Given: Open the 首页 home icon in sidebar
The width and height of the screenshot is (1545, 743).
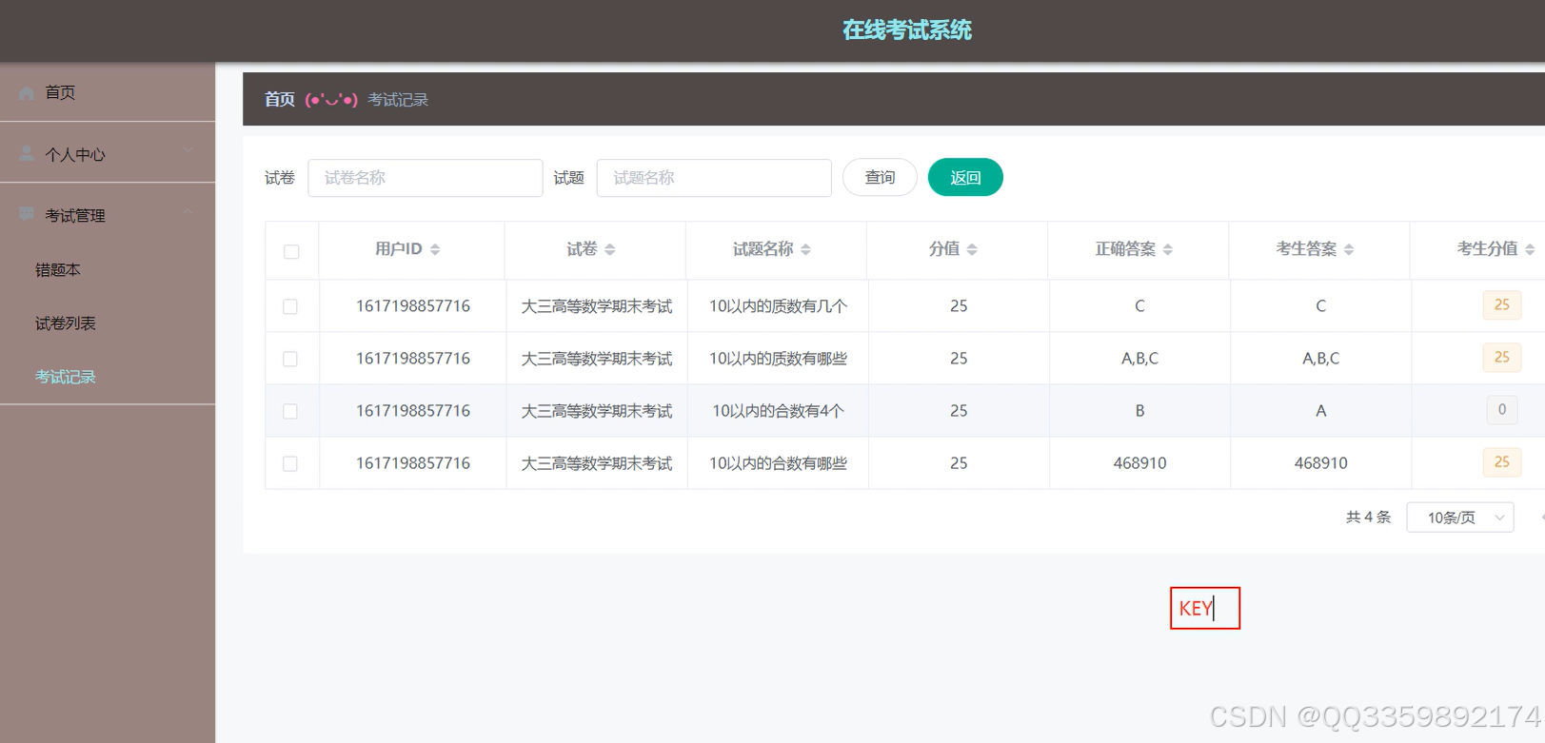Looking at the screenshot, I should pos(27,93).
